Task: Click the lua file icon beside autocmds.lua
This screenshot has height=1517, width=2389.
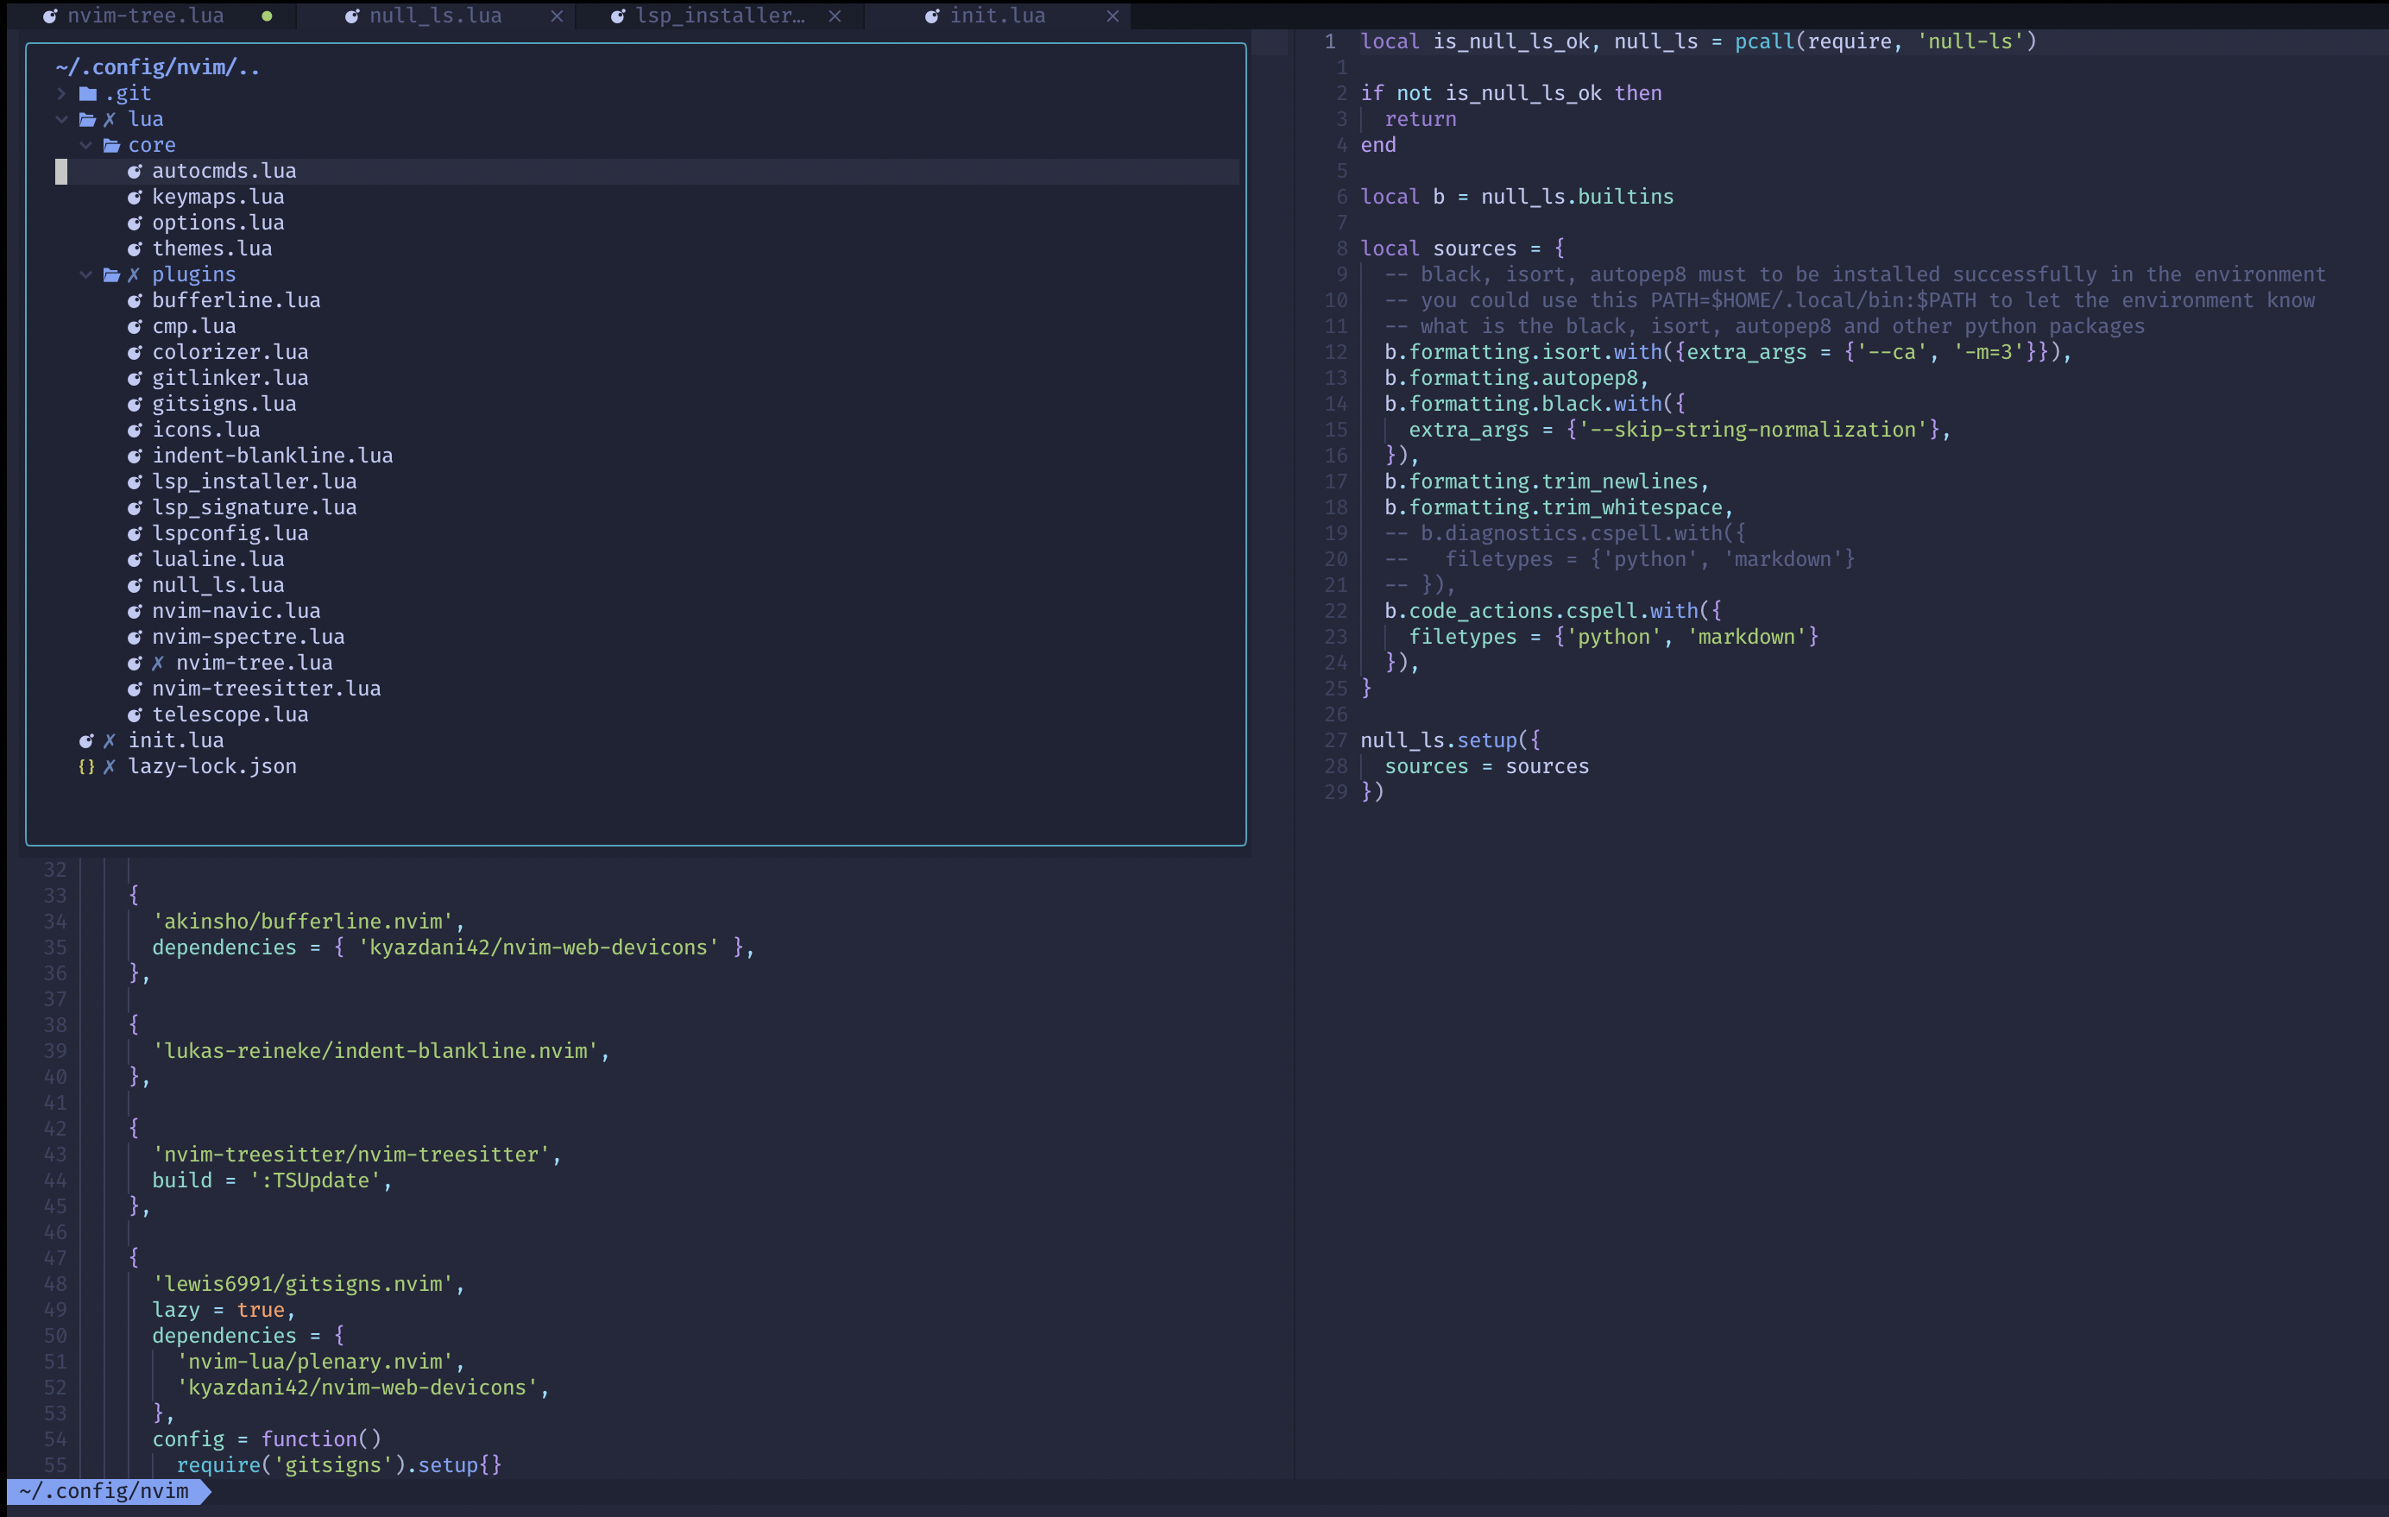Action: [136, 171]
